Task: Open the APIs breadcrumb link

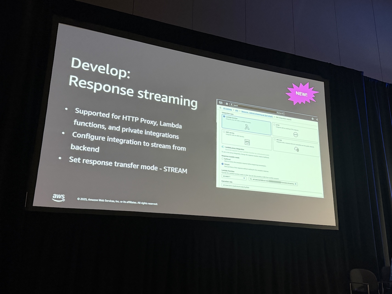Action: [237, 110]
